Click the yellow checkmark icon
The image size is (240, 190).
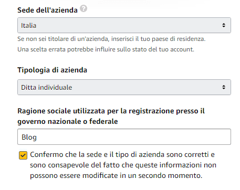click(23, 155)
